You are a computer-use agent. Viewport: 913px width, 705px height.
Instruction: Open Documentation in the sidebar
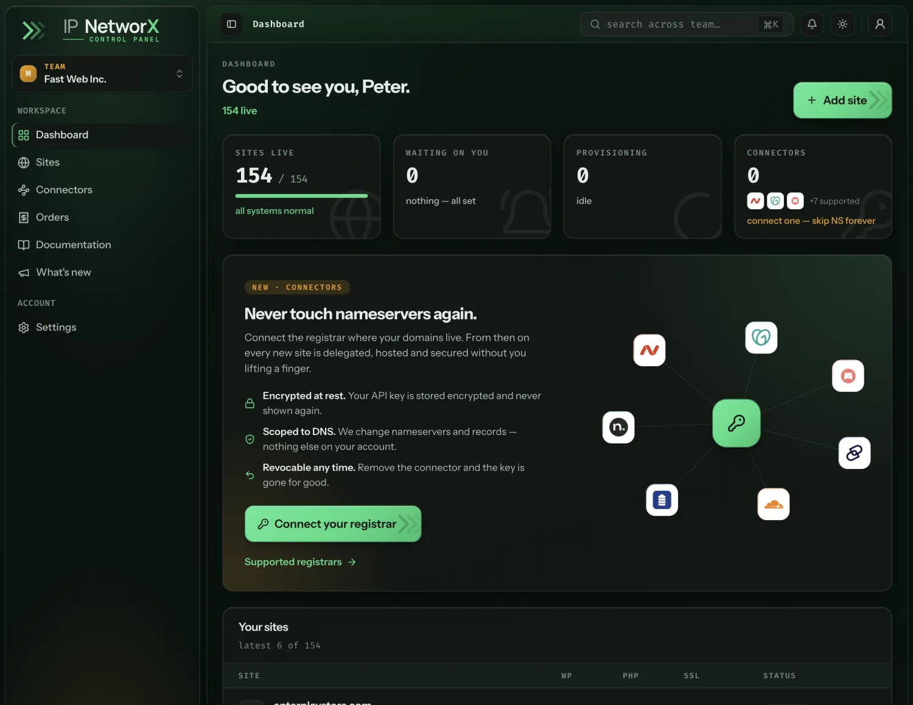(x=102, y=245)
